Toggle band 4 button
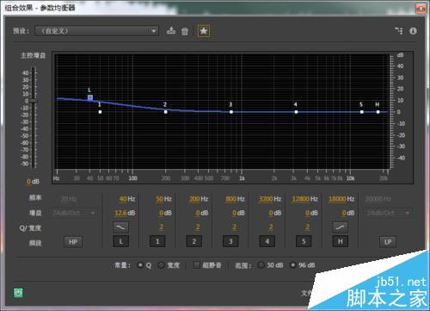The height and width of the screenshot is (311, 430). tap(267, 241)
